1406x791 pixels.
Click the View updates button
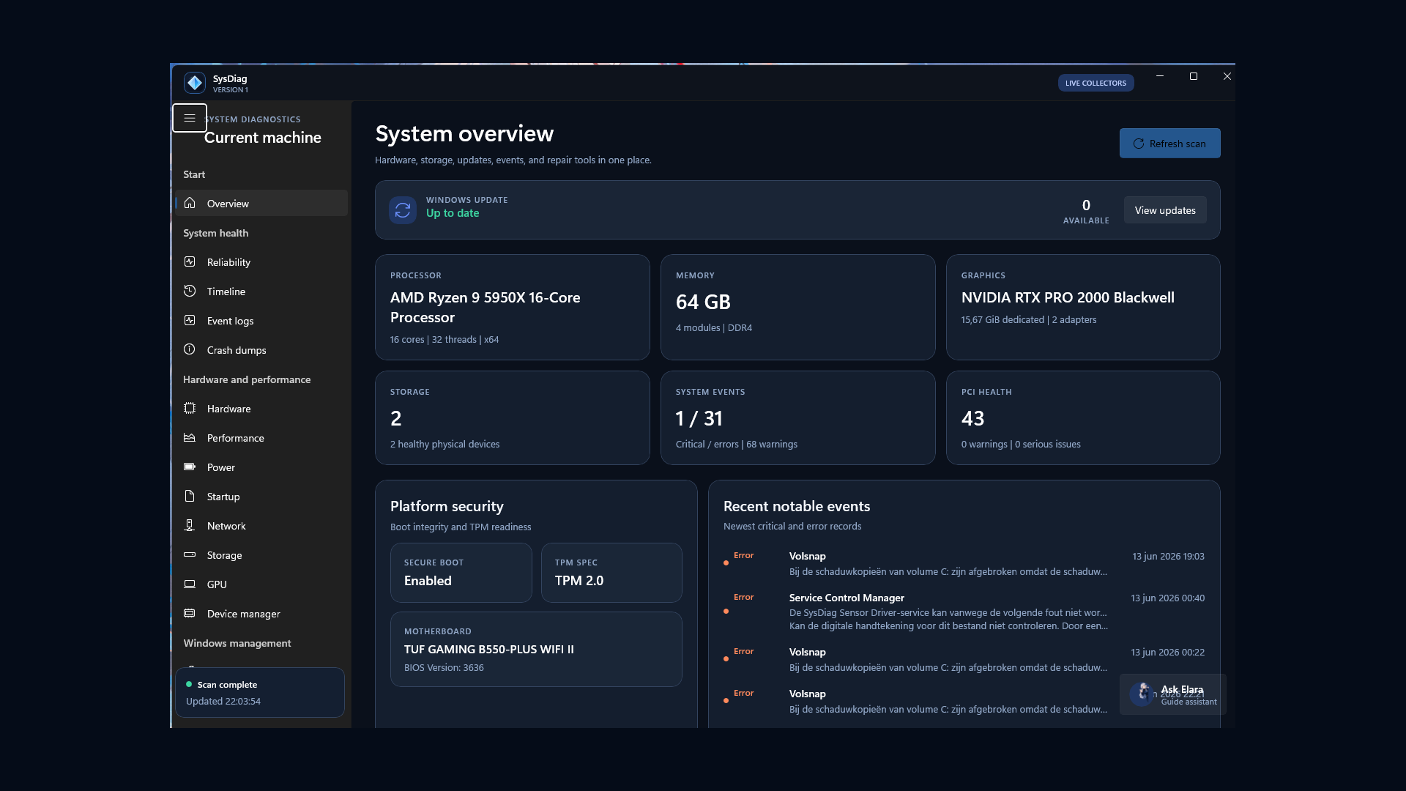[1165, 210]
